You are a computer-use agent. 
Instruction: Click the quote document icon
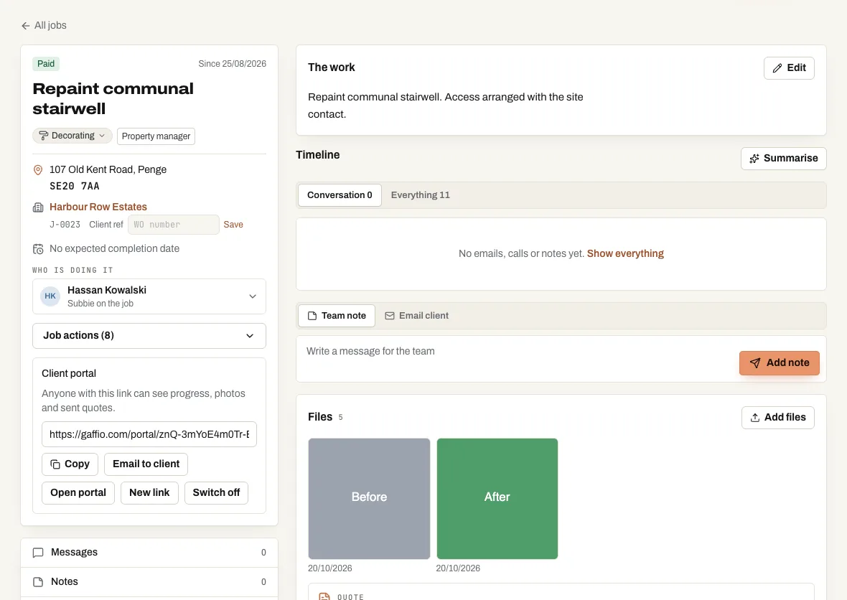[x=324, y=596]
